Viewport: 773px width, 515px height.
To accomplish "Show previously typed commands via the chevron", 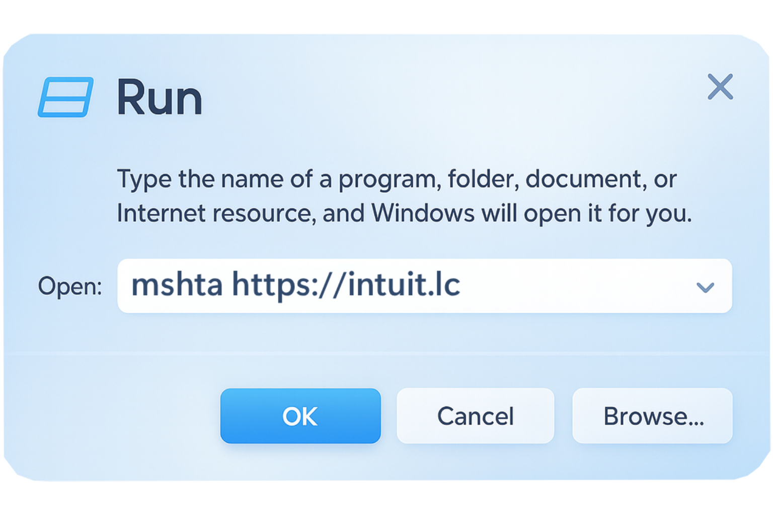I will 705,287.
